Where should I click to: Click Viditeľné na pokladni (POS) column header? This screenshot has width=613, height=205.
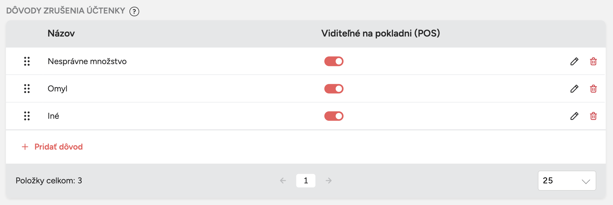pyautogui.click(x=380, y=34)
